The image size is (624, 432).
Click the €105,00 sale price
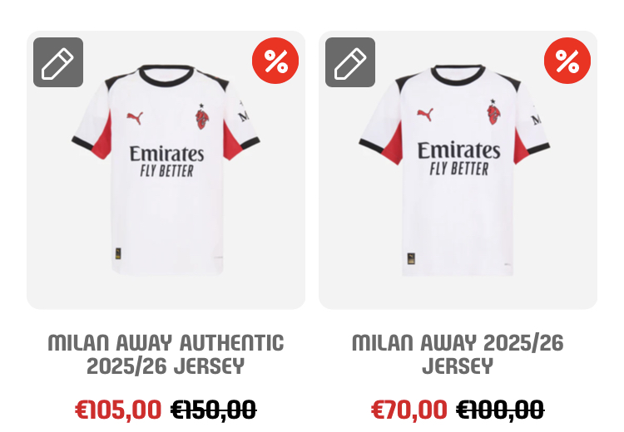click(x=118, y=410)
